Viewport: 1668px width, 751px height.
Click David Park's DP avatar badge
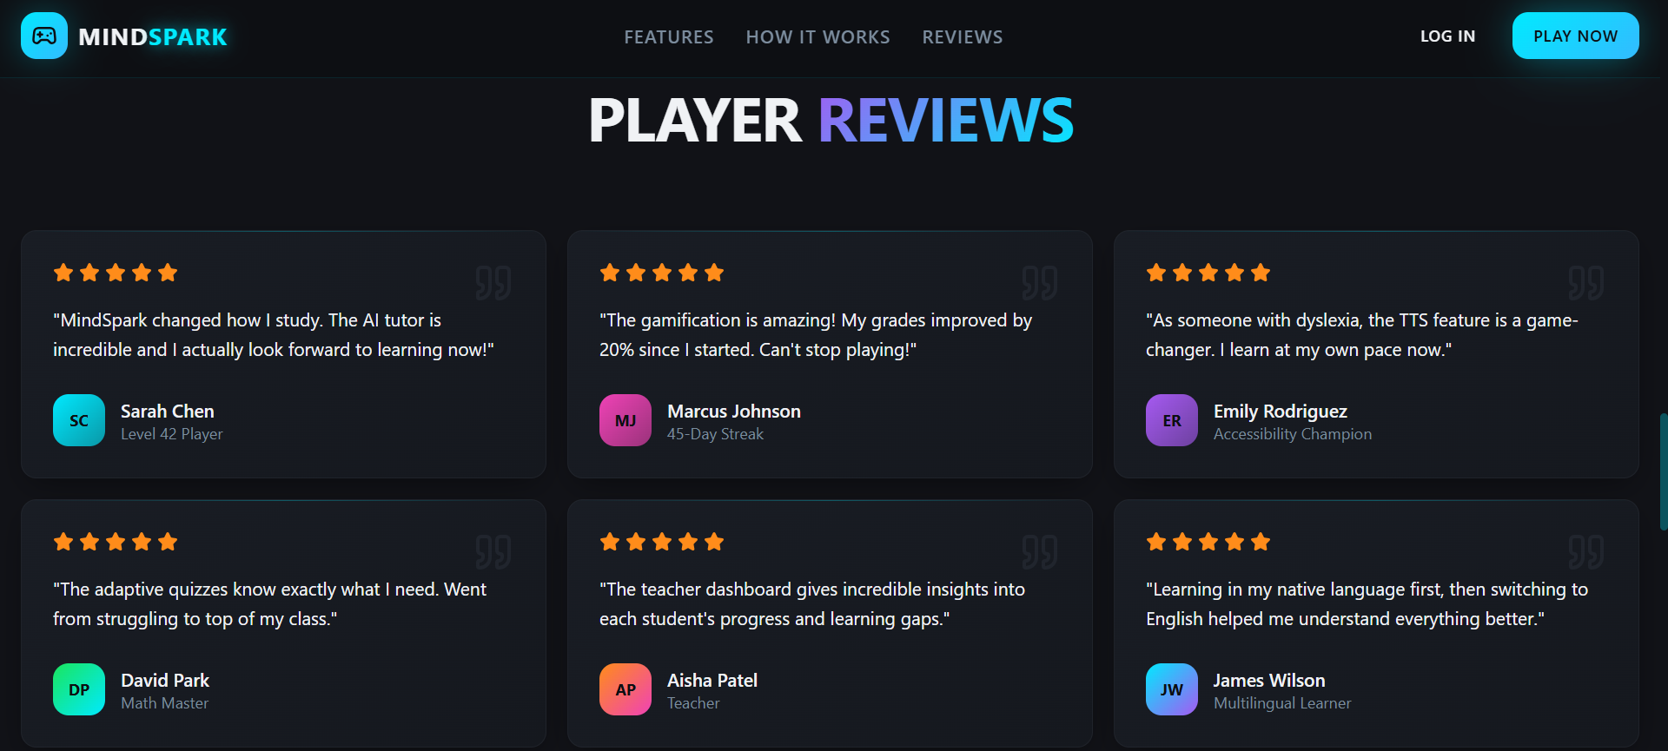click(79, 689)
